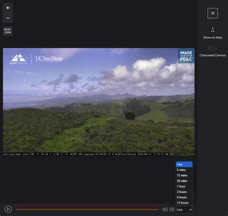This screenshot has width=228, height=216.
Task: Click the Reset Zoom button
Action: pos(8,31)
